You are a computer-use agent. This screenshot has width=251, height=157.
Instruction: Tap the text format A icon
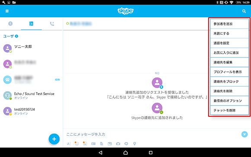69,144
